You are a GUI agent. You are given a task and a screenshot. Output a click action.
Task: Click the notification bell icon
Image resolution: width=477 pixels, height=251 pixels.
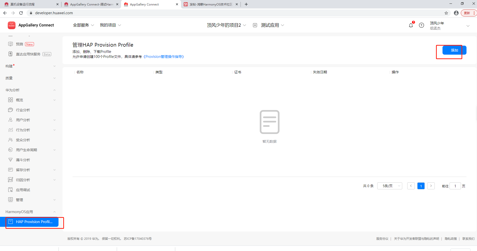click(x=411, y=25)
